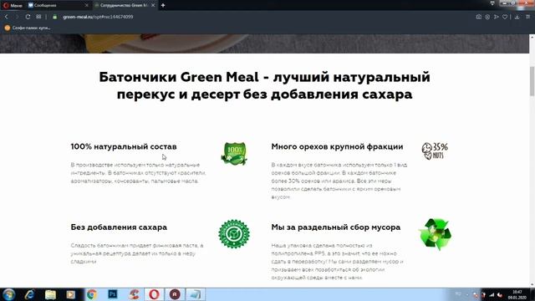Click Мы за раздельный сбор мусора heading
The width and height of the screenshot is (535, 301).
[336, 227]
